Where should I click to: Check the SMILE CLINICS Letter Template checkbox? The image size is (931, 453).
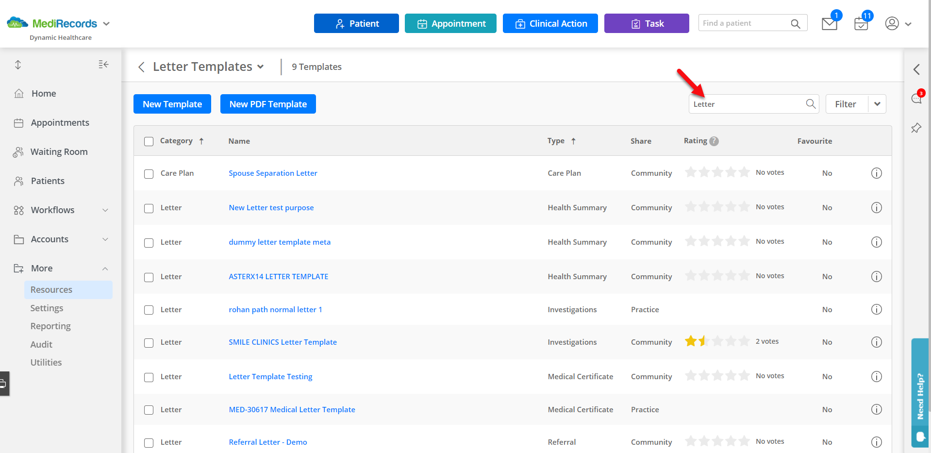coord(149,343)
